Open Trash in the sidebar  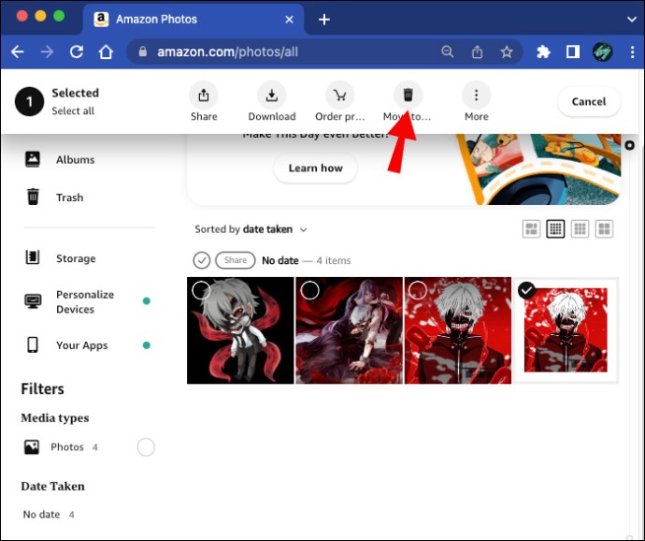point(69,197)
